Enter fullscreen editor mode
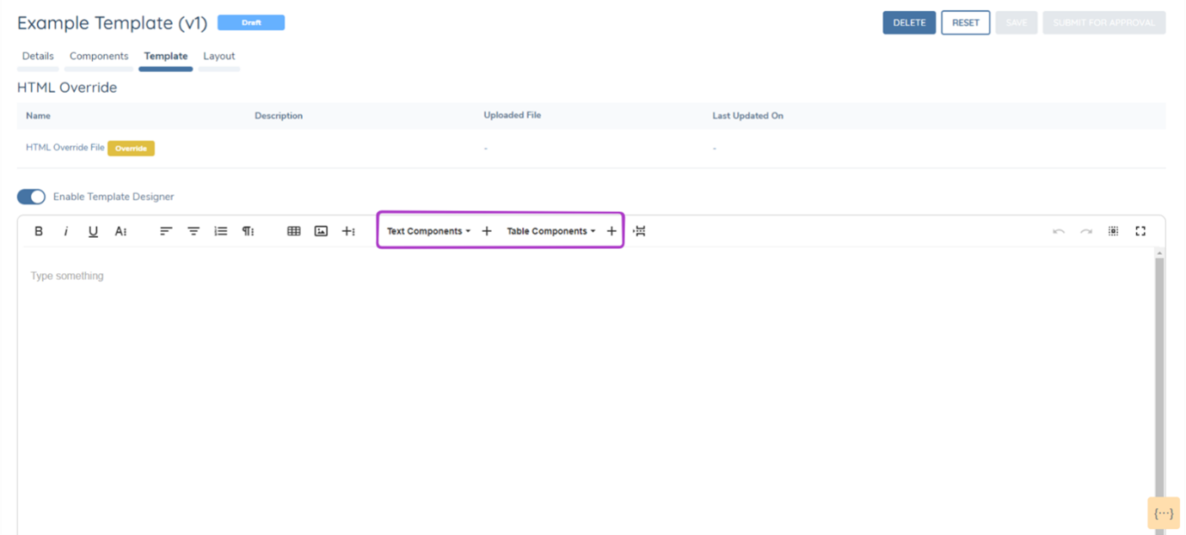Screen dimensions: 1186x535 (1140, 231)
